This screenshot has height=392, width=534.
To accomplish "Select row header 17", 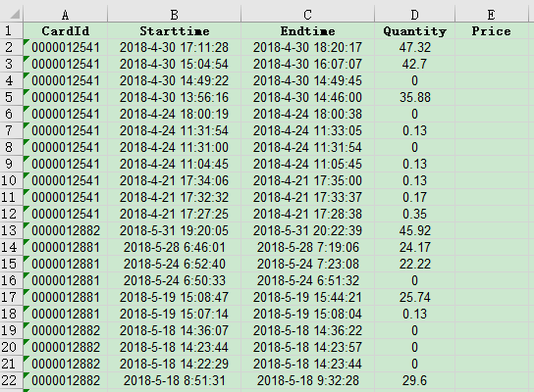I will [x=11, y=297].
